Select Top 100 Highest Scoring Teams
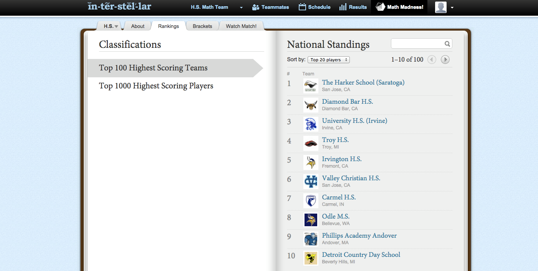This screenshot has height=271, width=538. coord(175,68)
